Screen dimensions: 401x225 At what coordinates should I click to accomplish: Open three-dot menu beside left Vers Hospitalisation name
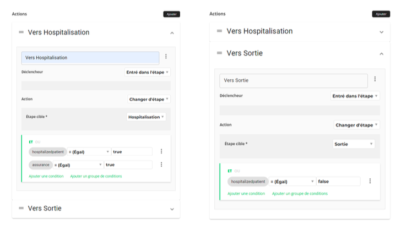point(166,57)
